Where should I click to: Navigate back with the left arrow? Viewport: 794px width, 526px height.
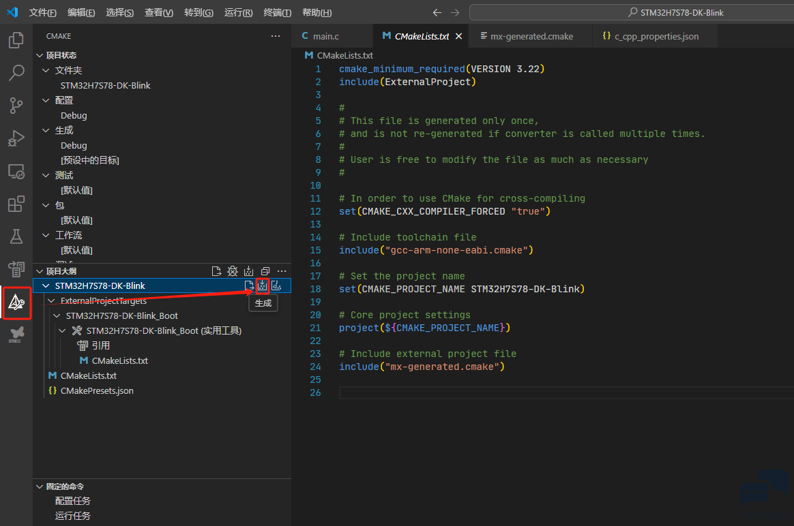point(437,13)
